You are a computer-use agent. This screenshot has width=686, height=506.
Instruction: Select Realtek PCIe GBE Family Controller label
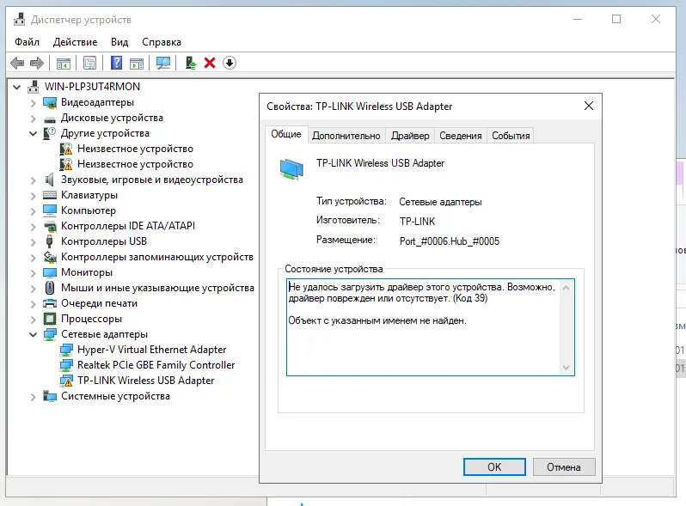point(156,365)
